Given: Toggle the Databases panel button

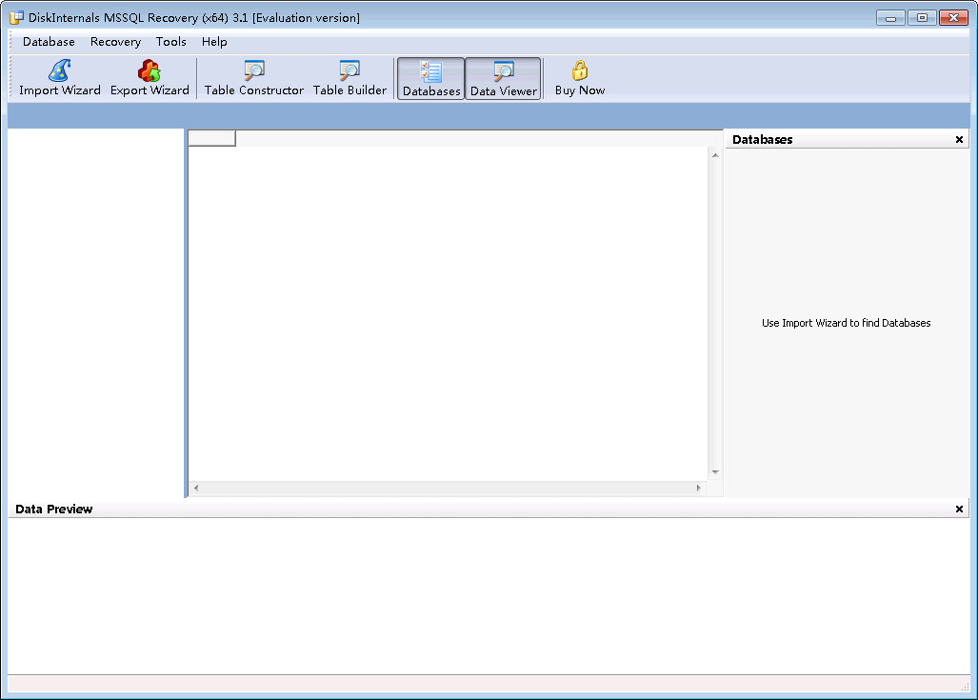Looking at the screenshot, I should 431,79.
